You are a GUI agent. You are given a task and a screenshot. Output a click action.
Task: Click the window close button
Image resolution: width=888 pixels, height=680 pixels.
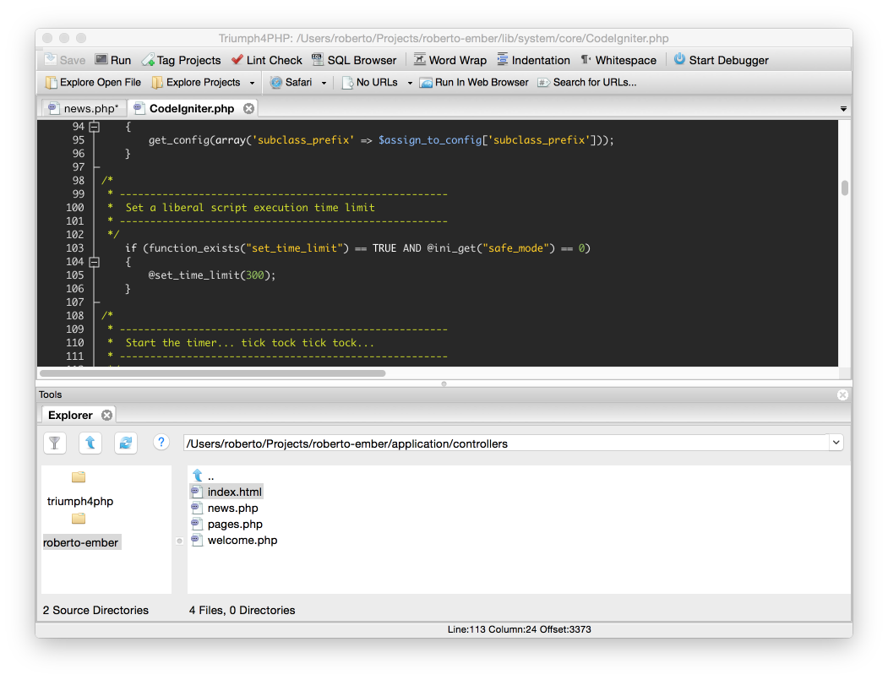[x=47, y=38]
